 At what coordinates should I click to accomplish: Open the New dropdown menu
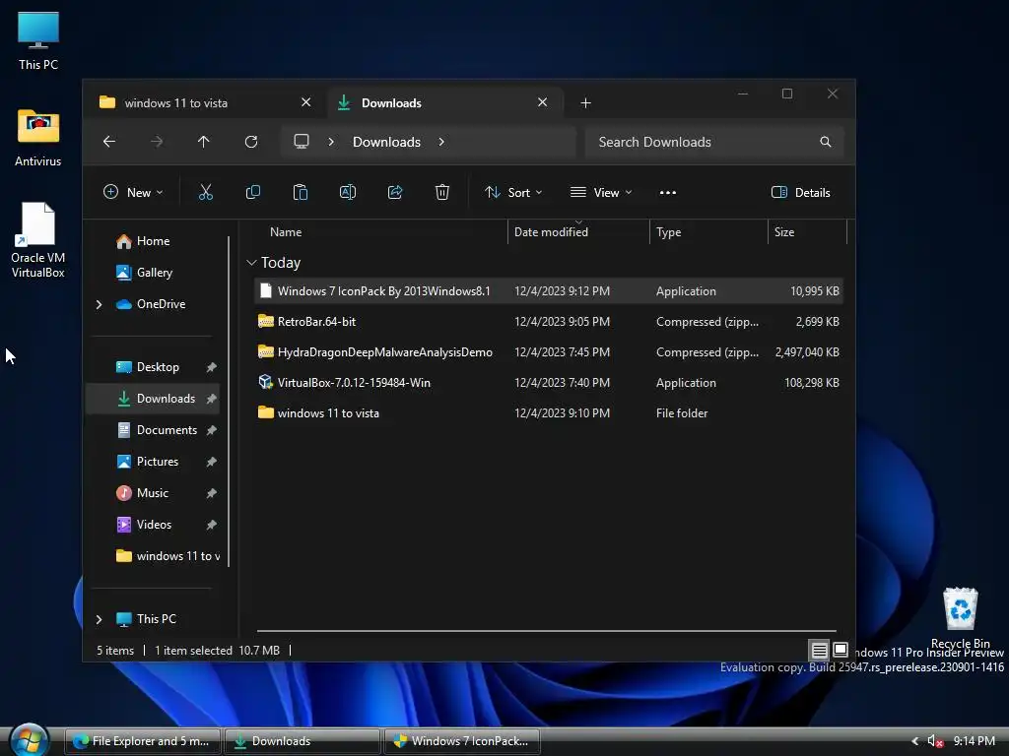(x=133, y=192)
